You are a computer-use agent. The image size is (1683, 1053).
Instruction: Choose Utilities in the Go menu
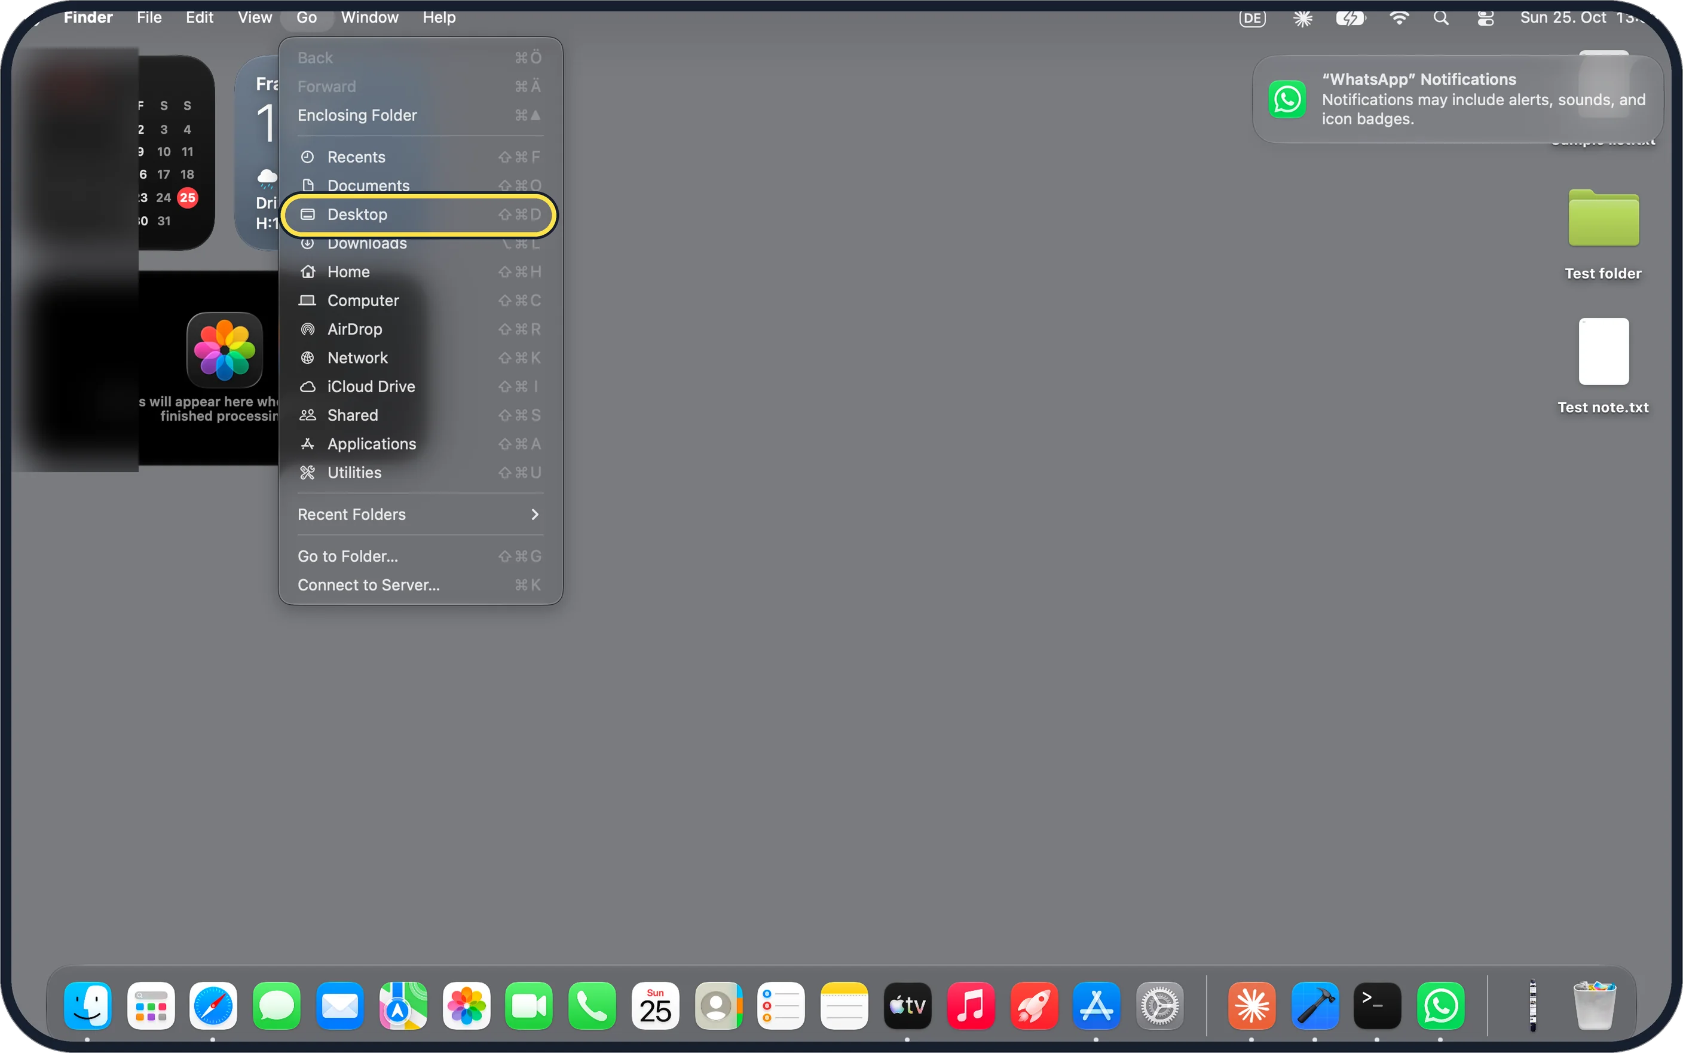pyautogui.click(x=420, y=472)
